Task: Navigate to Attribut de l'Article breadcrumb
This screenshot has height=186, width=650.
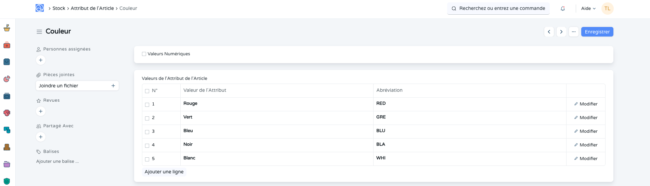Action: (x=92, y=8)
